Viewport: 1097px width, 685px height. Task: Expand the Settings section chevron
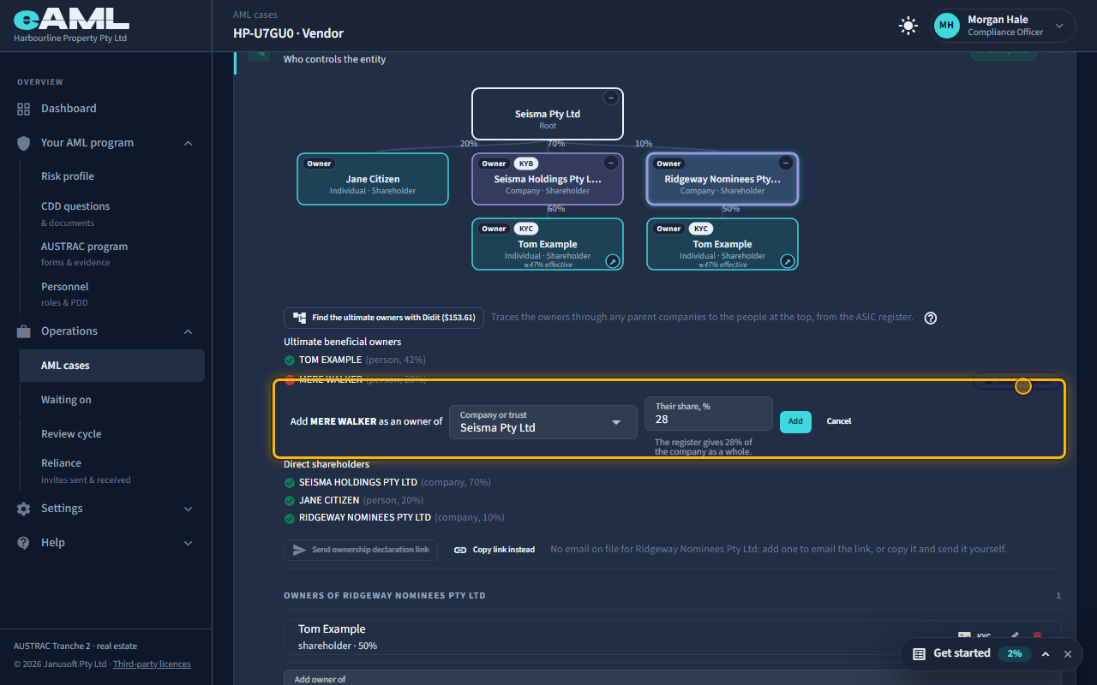189,509
